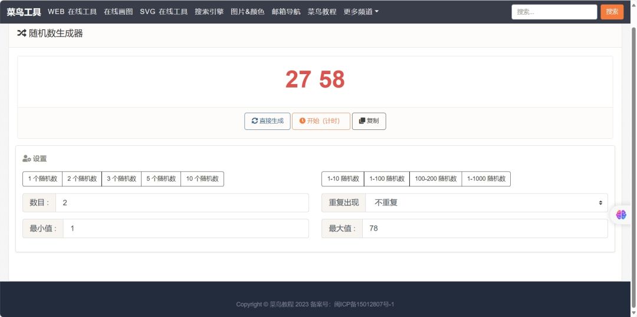Open 搜索引擎 nav item
This screenshot has width=637, height=317.
coord(209,12)
